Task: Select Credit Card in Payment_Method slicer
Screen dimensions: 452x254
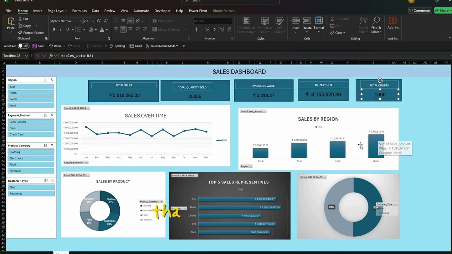Action: point(31,134)
